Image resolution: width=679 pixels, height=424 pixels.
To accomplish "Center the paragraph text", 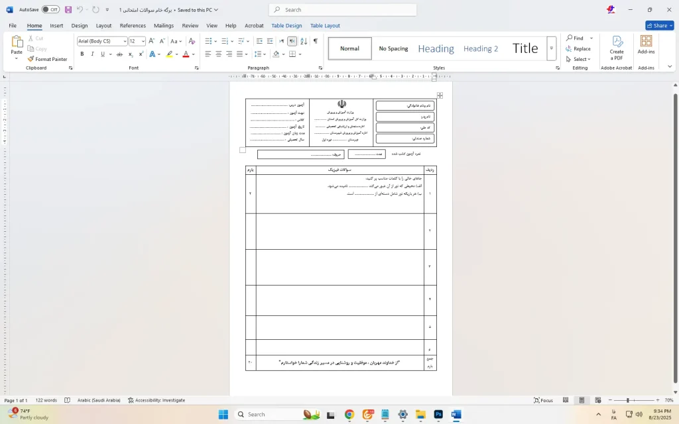I will tap(219, 54).
